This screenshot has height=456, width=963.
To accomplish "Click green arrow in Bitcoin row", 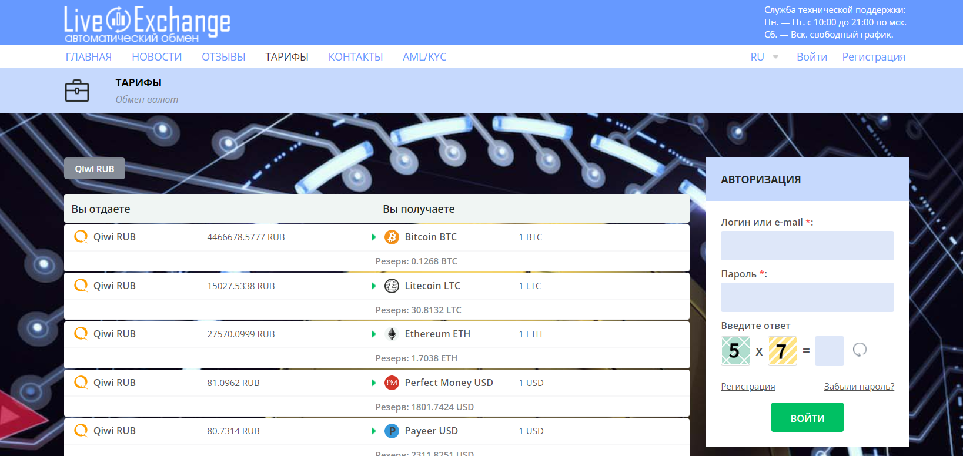I will pos(373,237).
